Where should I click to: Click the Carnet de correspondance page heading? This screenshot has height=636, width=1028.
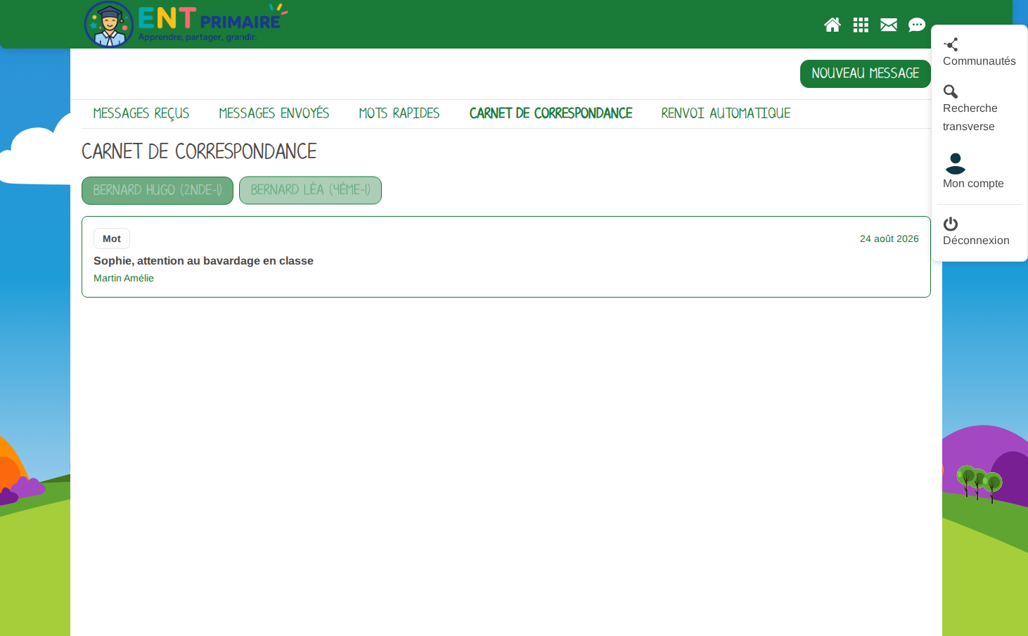[x=199, y=152]
